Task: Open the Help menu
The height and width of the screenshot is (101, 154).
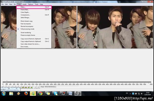Action: pos(41,4)
